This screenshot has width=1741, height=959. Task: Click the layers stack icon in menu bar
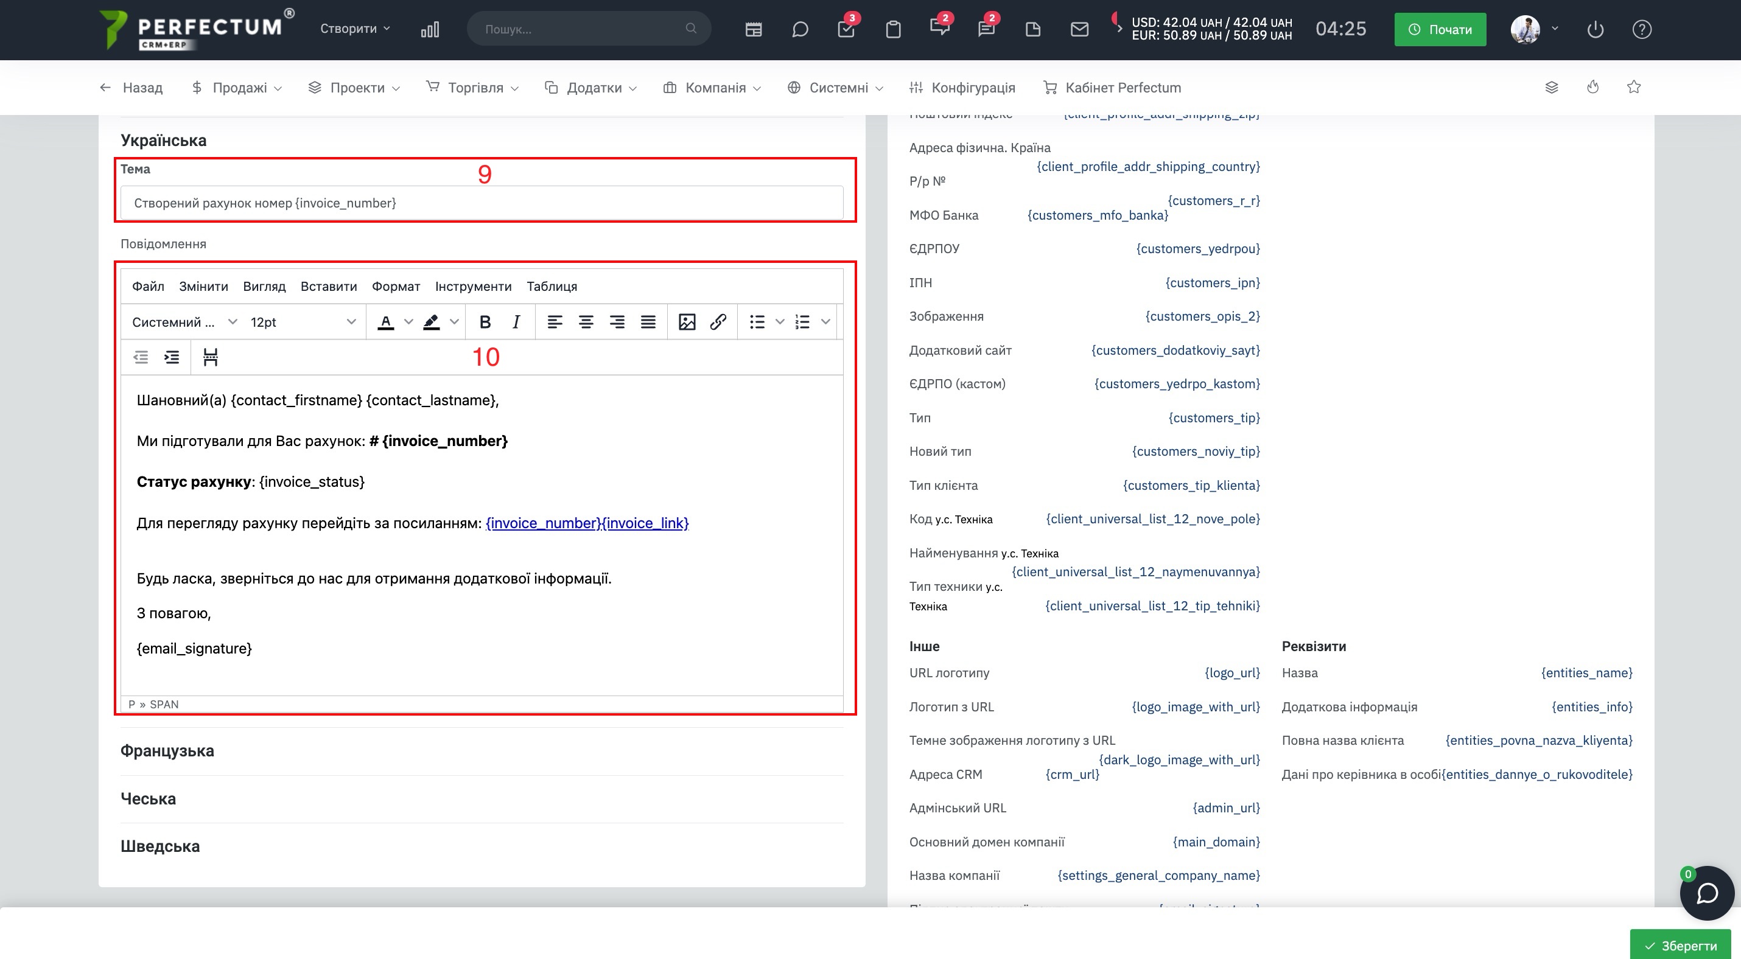coord(1552,87)
